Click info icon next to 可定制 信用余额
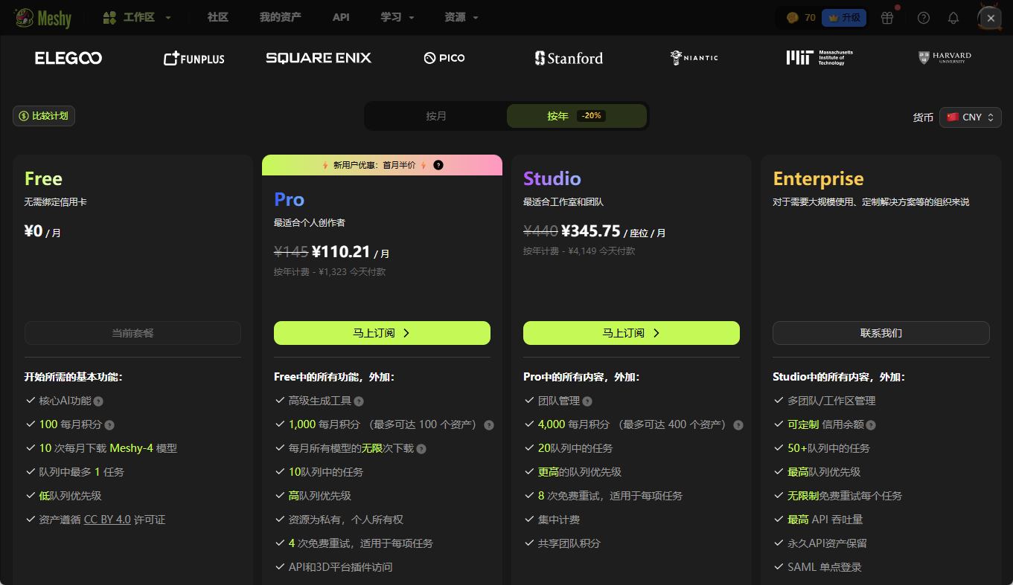The image size is (1013, 585). [x=871, y=425]
